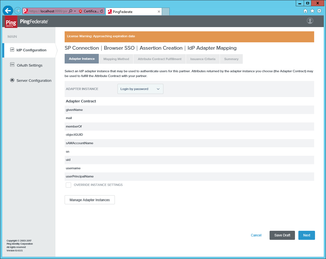Switch to Attribute Contract Fulfillment tab
The height and width of the screenshot is (259, 326).
pyautogui.click(x=160, y=59)
